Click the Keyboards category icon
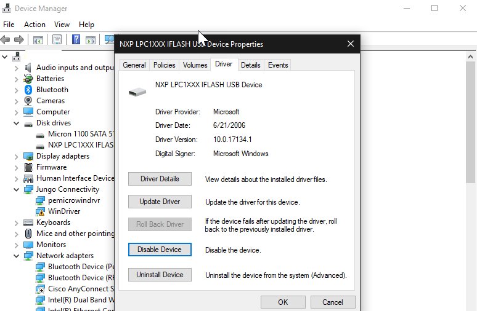Image resolution: width=477 pixels, height=311 pixels. tap(28, 222)
